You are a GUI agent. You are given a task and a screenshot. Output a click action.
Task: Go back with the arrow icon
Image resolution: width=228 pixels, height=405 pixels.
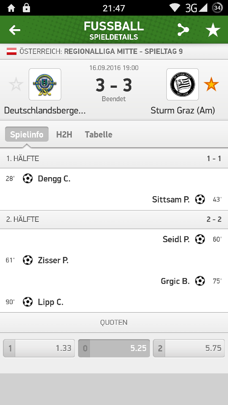point(15,30)
